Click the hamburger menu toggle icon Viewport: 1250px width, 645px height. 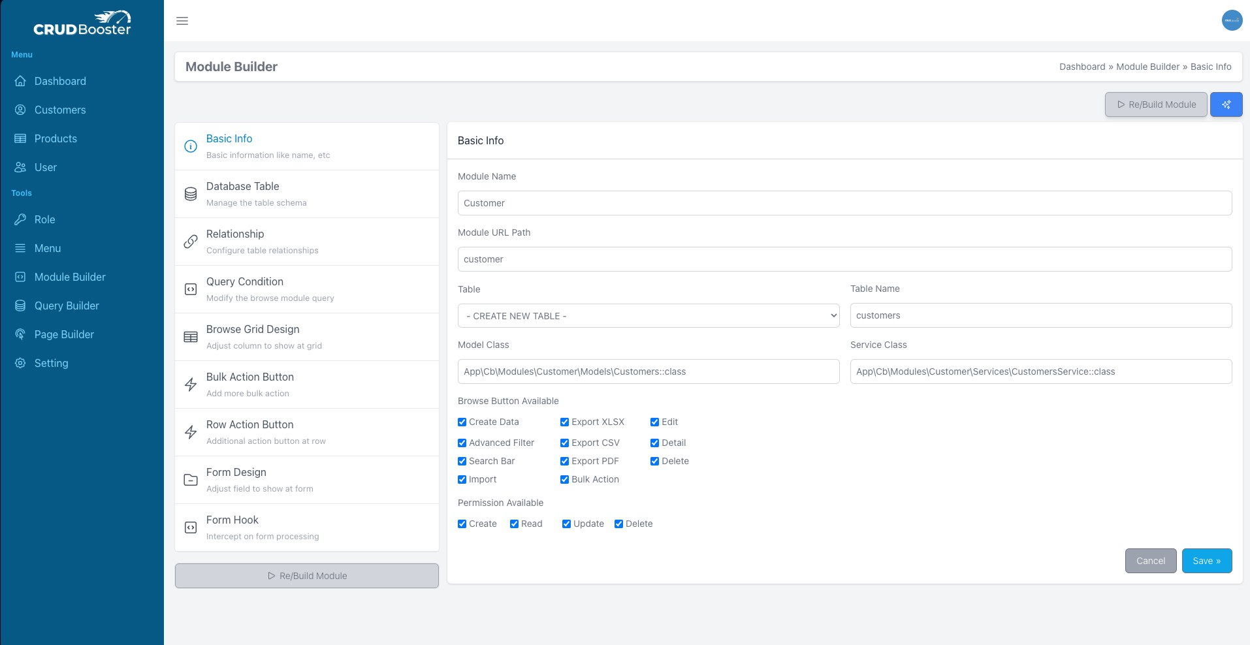182,21
